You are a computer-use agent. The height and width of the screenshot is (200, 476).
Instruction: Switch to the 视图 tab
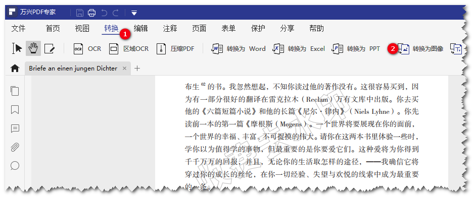[x=82, y=28]
